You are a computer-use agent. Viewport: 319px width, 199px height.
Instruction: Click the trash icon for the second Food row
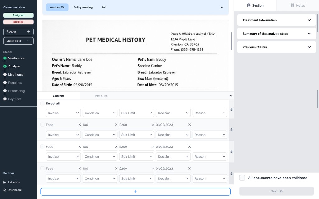tap(231, 152)
